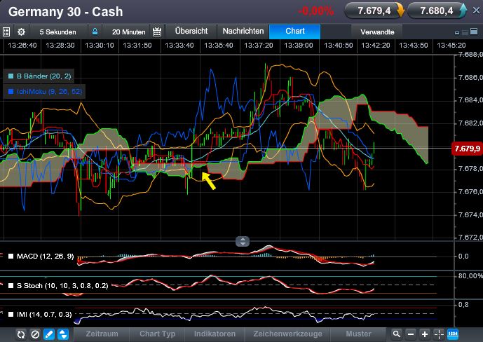The height and width of the screenshot is (342, 483).
Task: Open the Zeitraum menu
Action: click(102, 334)
